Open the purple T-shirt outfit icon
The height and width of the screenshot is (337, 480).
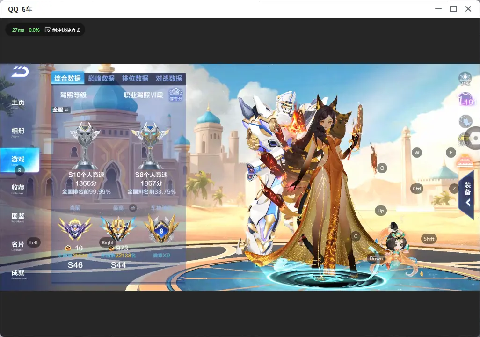tap(466, 99)
